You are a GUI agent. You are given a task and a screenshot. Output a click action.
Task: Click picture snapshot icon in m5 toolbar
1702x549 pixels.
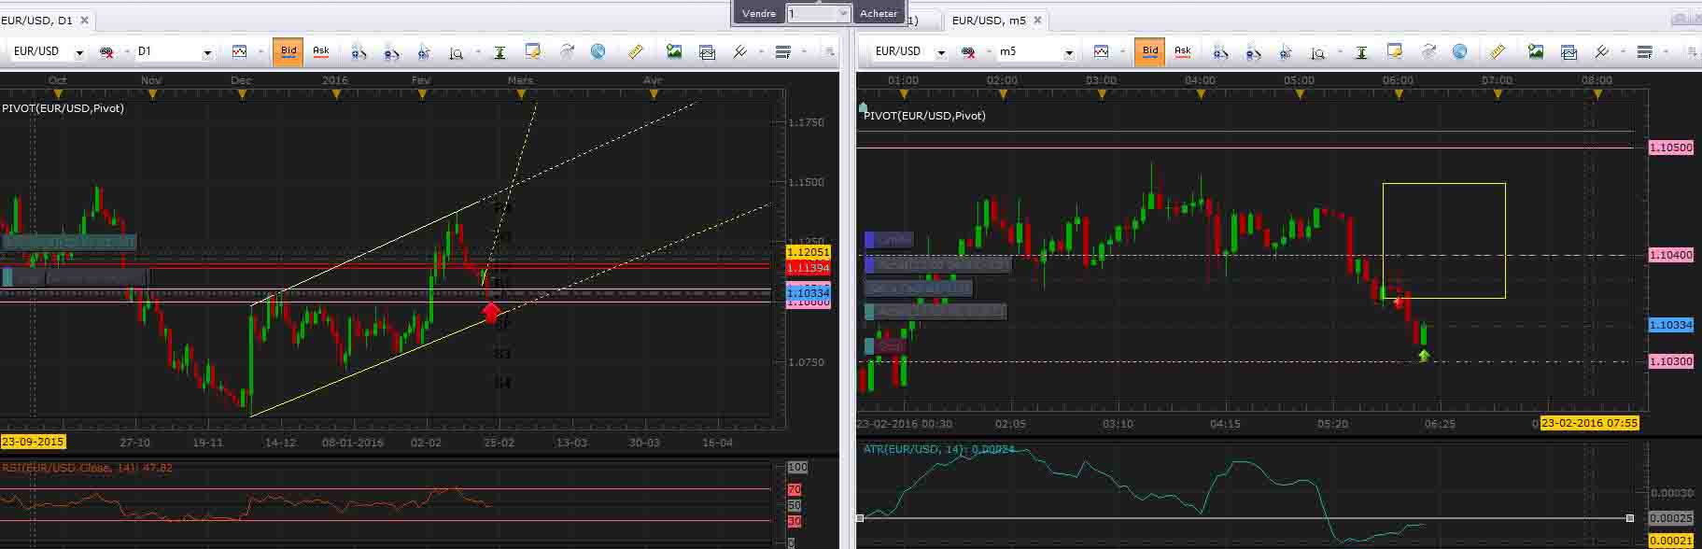click(1536, 51)
